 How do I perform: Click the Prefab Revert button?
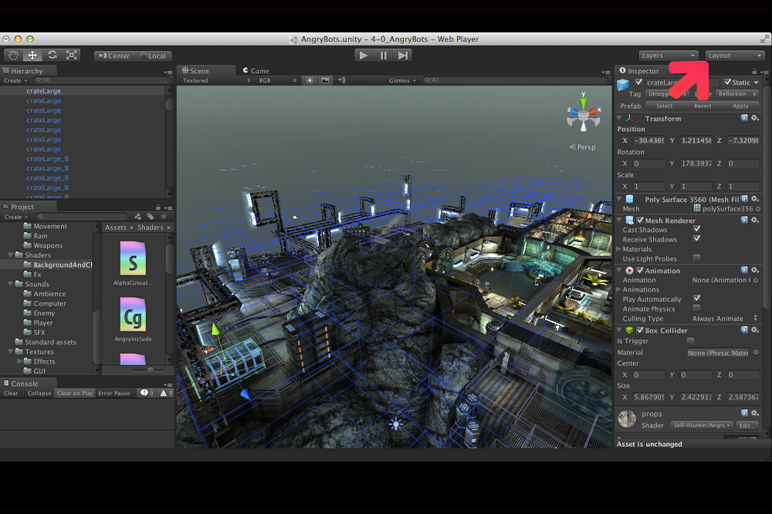[x=703, y=106]
